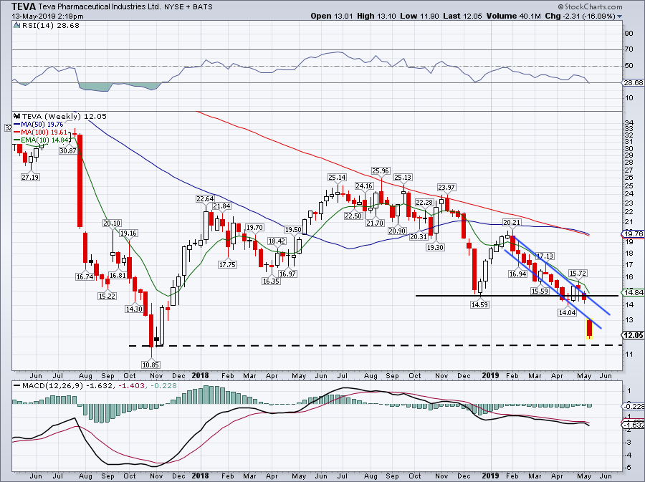Screen dimensions: 645x482
Task: Click the 24.16 price label
Action: (364, 185)
